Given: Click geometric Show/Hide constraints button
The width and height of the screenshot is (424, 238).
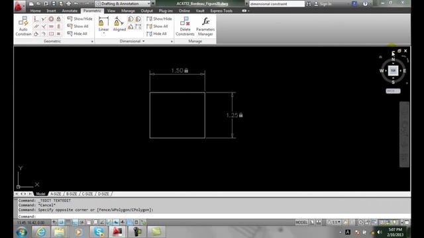Looking at the screenshot, I should pos(79,19).
